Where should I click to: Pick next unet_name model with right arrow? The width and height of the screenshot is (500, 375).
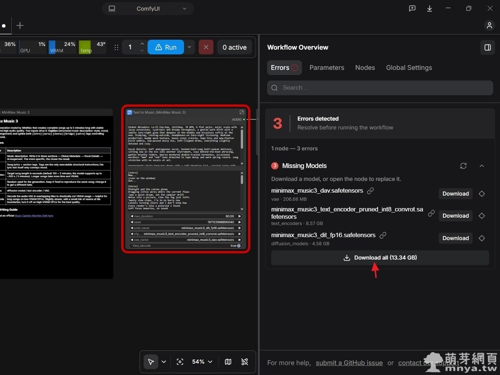(239, 228)
